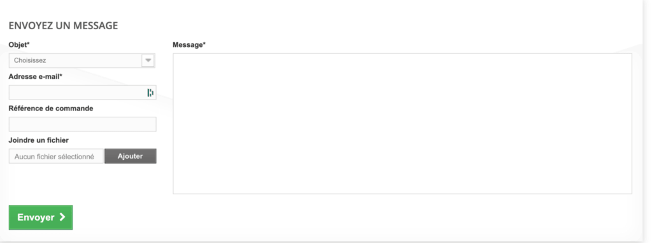652x243 pixels.
Task: Select the Choisissez placeholder in Objet
Action: [30, 60]
